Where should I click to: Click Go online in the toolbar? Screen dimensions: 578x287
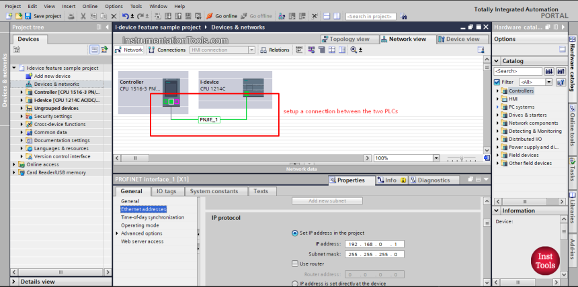point(222,16)
